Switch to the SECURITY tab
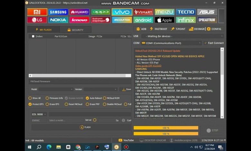Screen dimensions: 251x151 point(75,30)
